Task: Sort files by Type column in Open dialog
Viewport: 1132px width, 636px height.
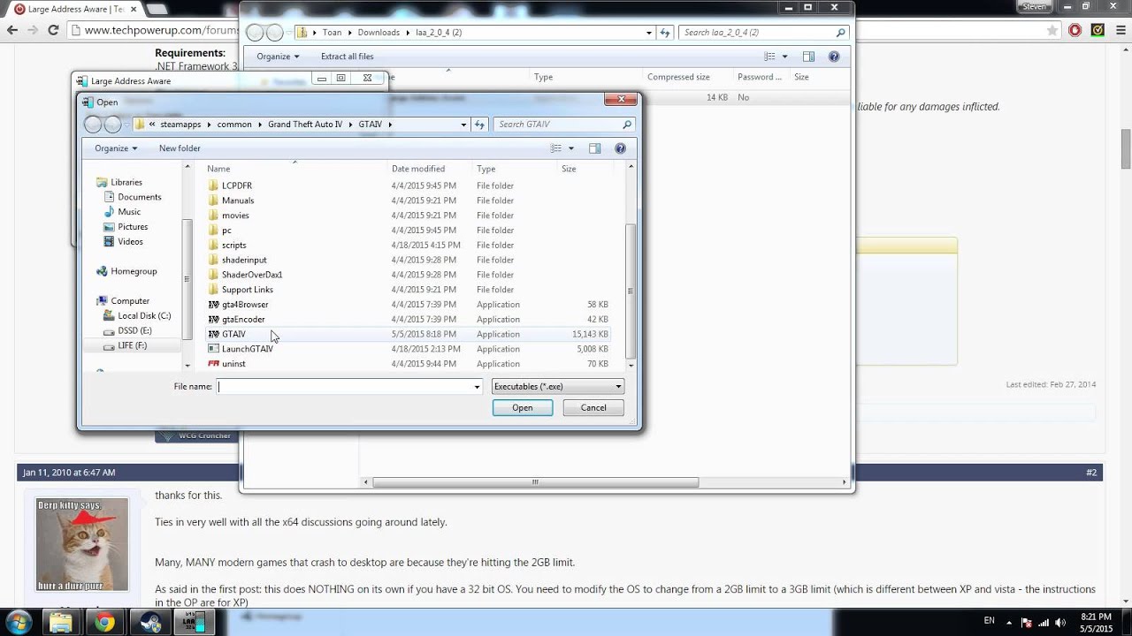Action: [x=486, y=169]
